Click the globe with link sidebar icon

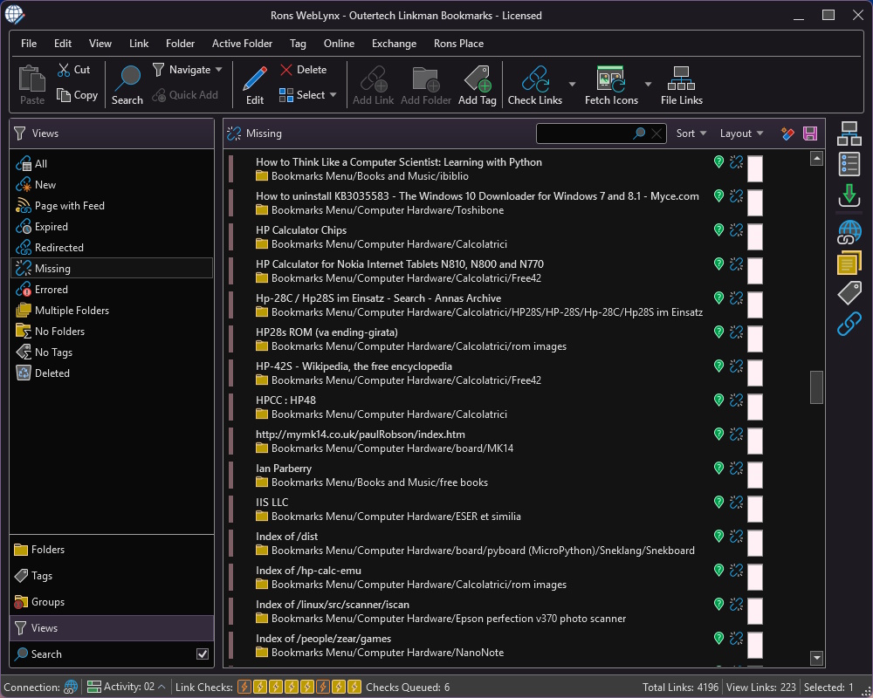click(x=849, y=232)
